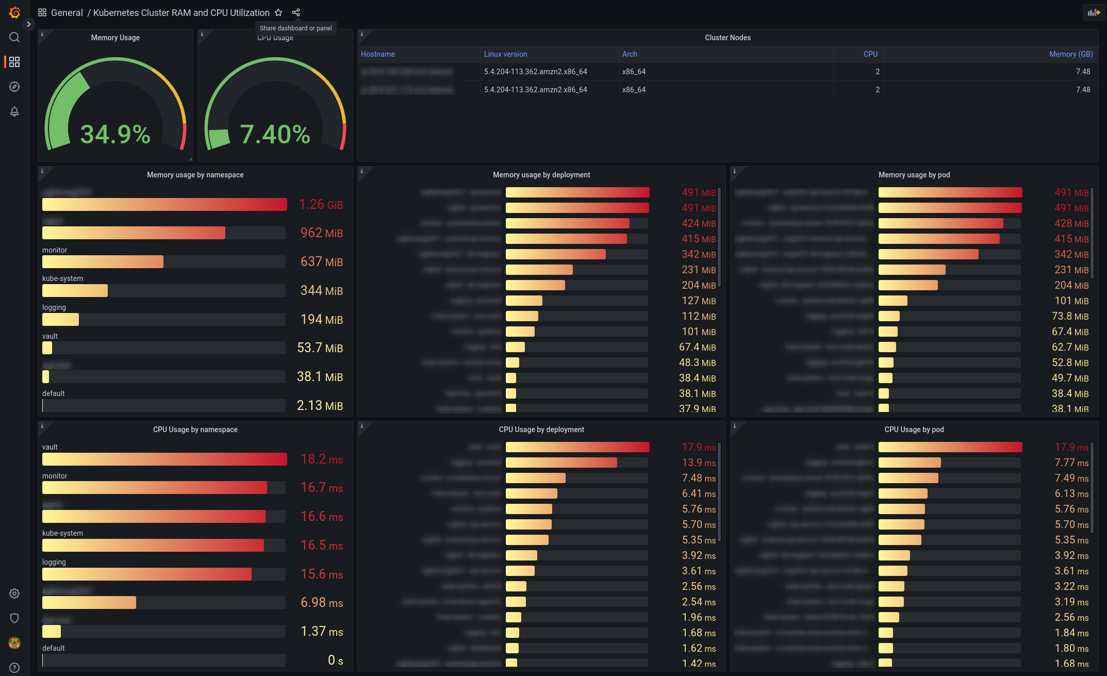The image size is (1107, 676).
Task: Open Cluster Nodes panel title menu
Action: 728,38
